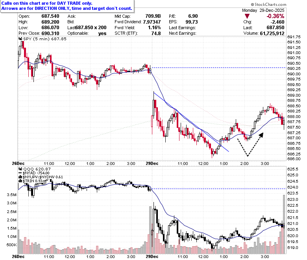Click the StockCharts.com watermark text
This screenshot has width=307, height=260.
[x=270, y=4]
